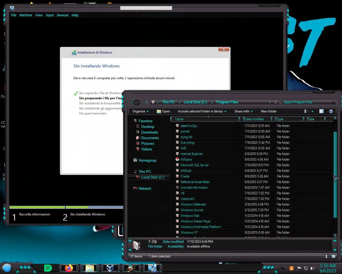Viewport: 342px width, 274px height.
Task: Select the Windows NT folder
Action: point(189,233)
